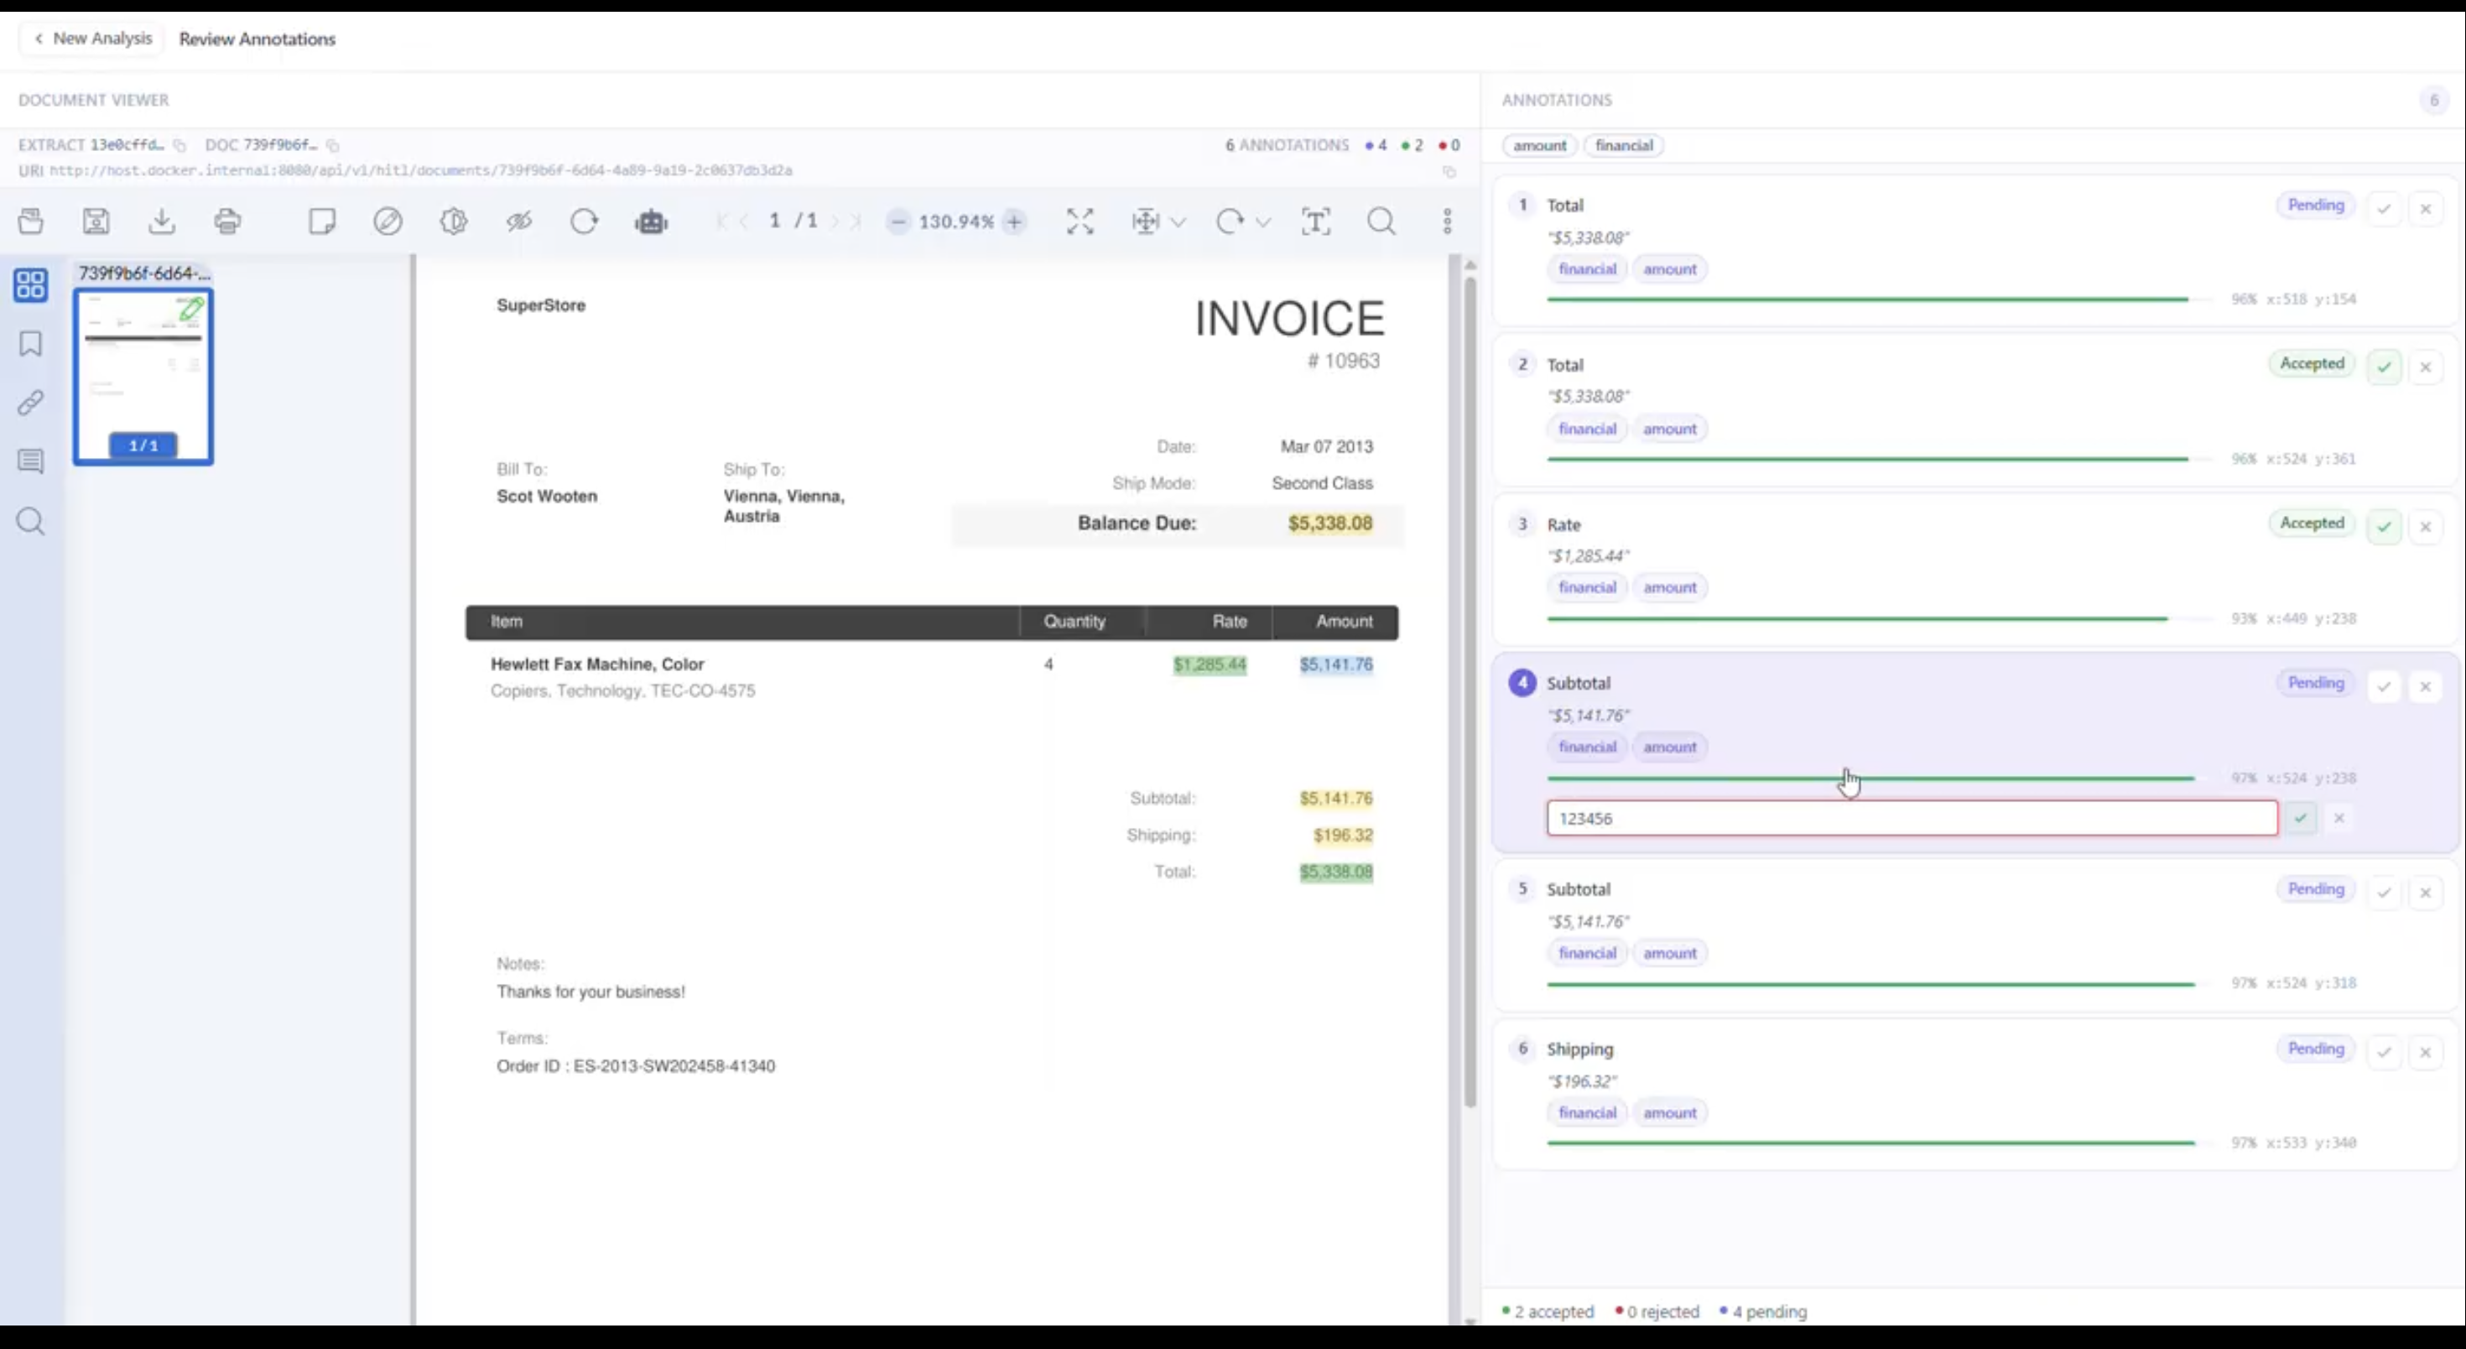Click the edit field containing 123456
Image resolution: width=2466 pixels, height=1349 pixels.
click(x=1912, y=818)
